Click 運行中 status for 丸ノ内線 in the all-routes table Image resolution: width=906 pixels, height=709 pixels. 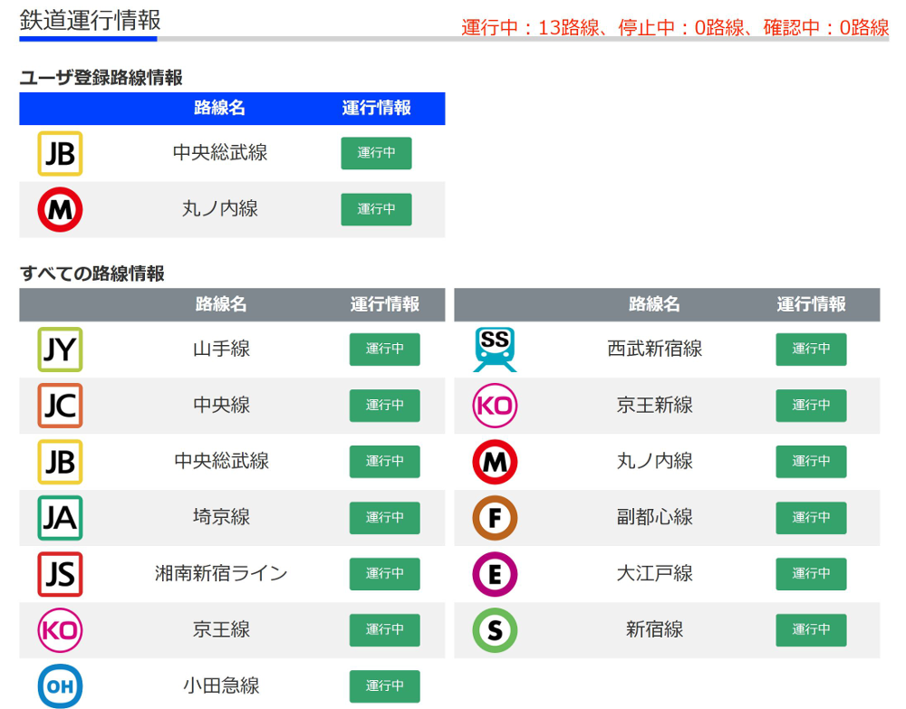811,461
